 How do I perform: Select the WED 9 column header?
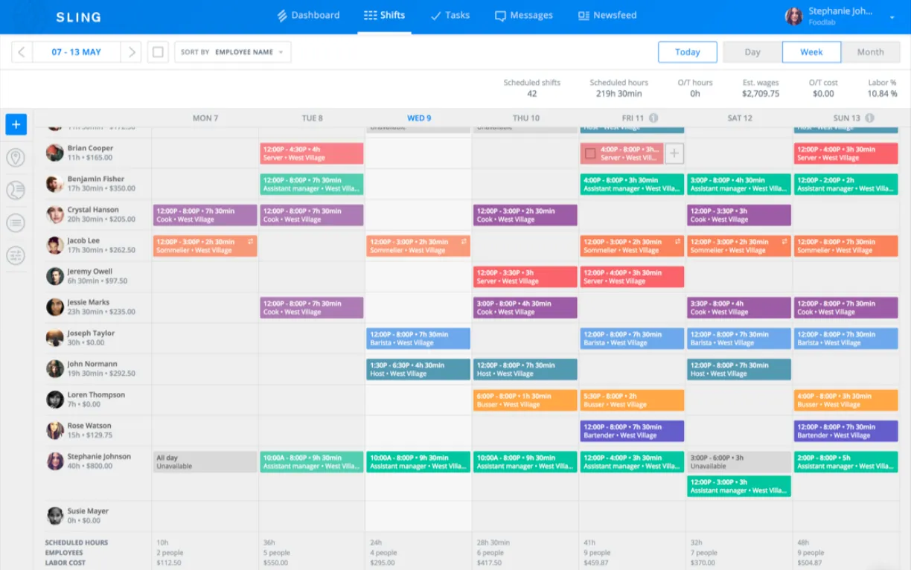[x=419, y=118]
